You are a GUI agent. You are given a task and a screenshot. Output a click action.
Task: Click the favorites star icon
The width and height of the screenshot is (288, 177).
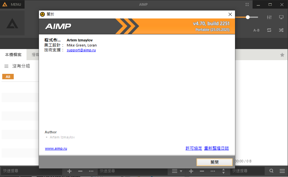coord(282,55)
